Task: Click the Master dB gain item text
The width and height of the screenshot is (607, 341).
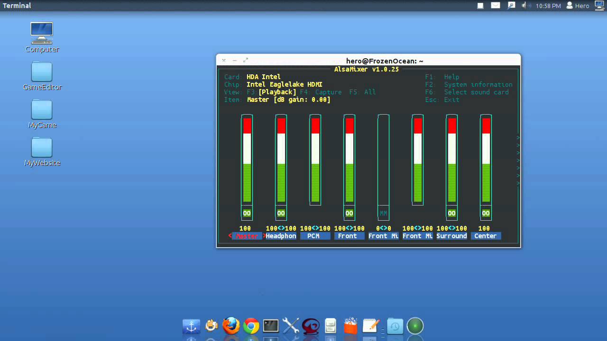Action: [x=288, y=99]
